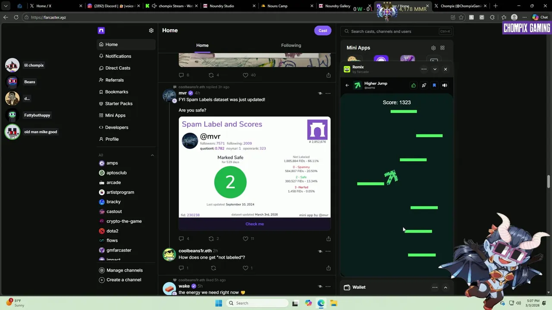The width and height of the screenshot is (552, 310).
Task: Open the Farcaster settings gear in sidebar
Action: pos(151,31)
